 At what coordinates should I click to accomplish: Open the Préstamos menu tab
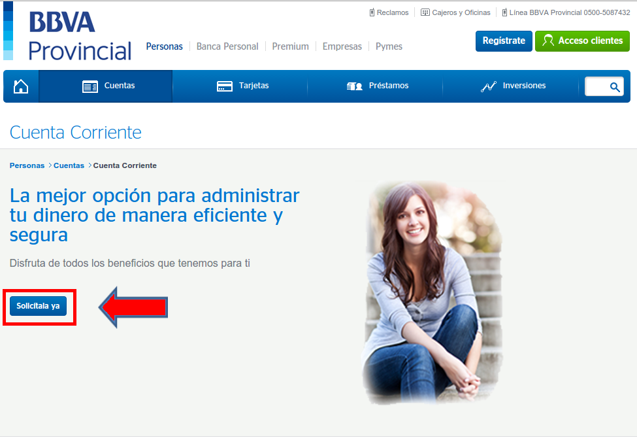point(375,86)
